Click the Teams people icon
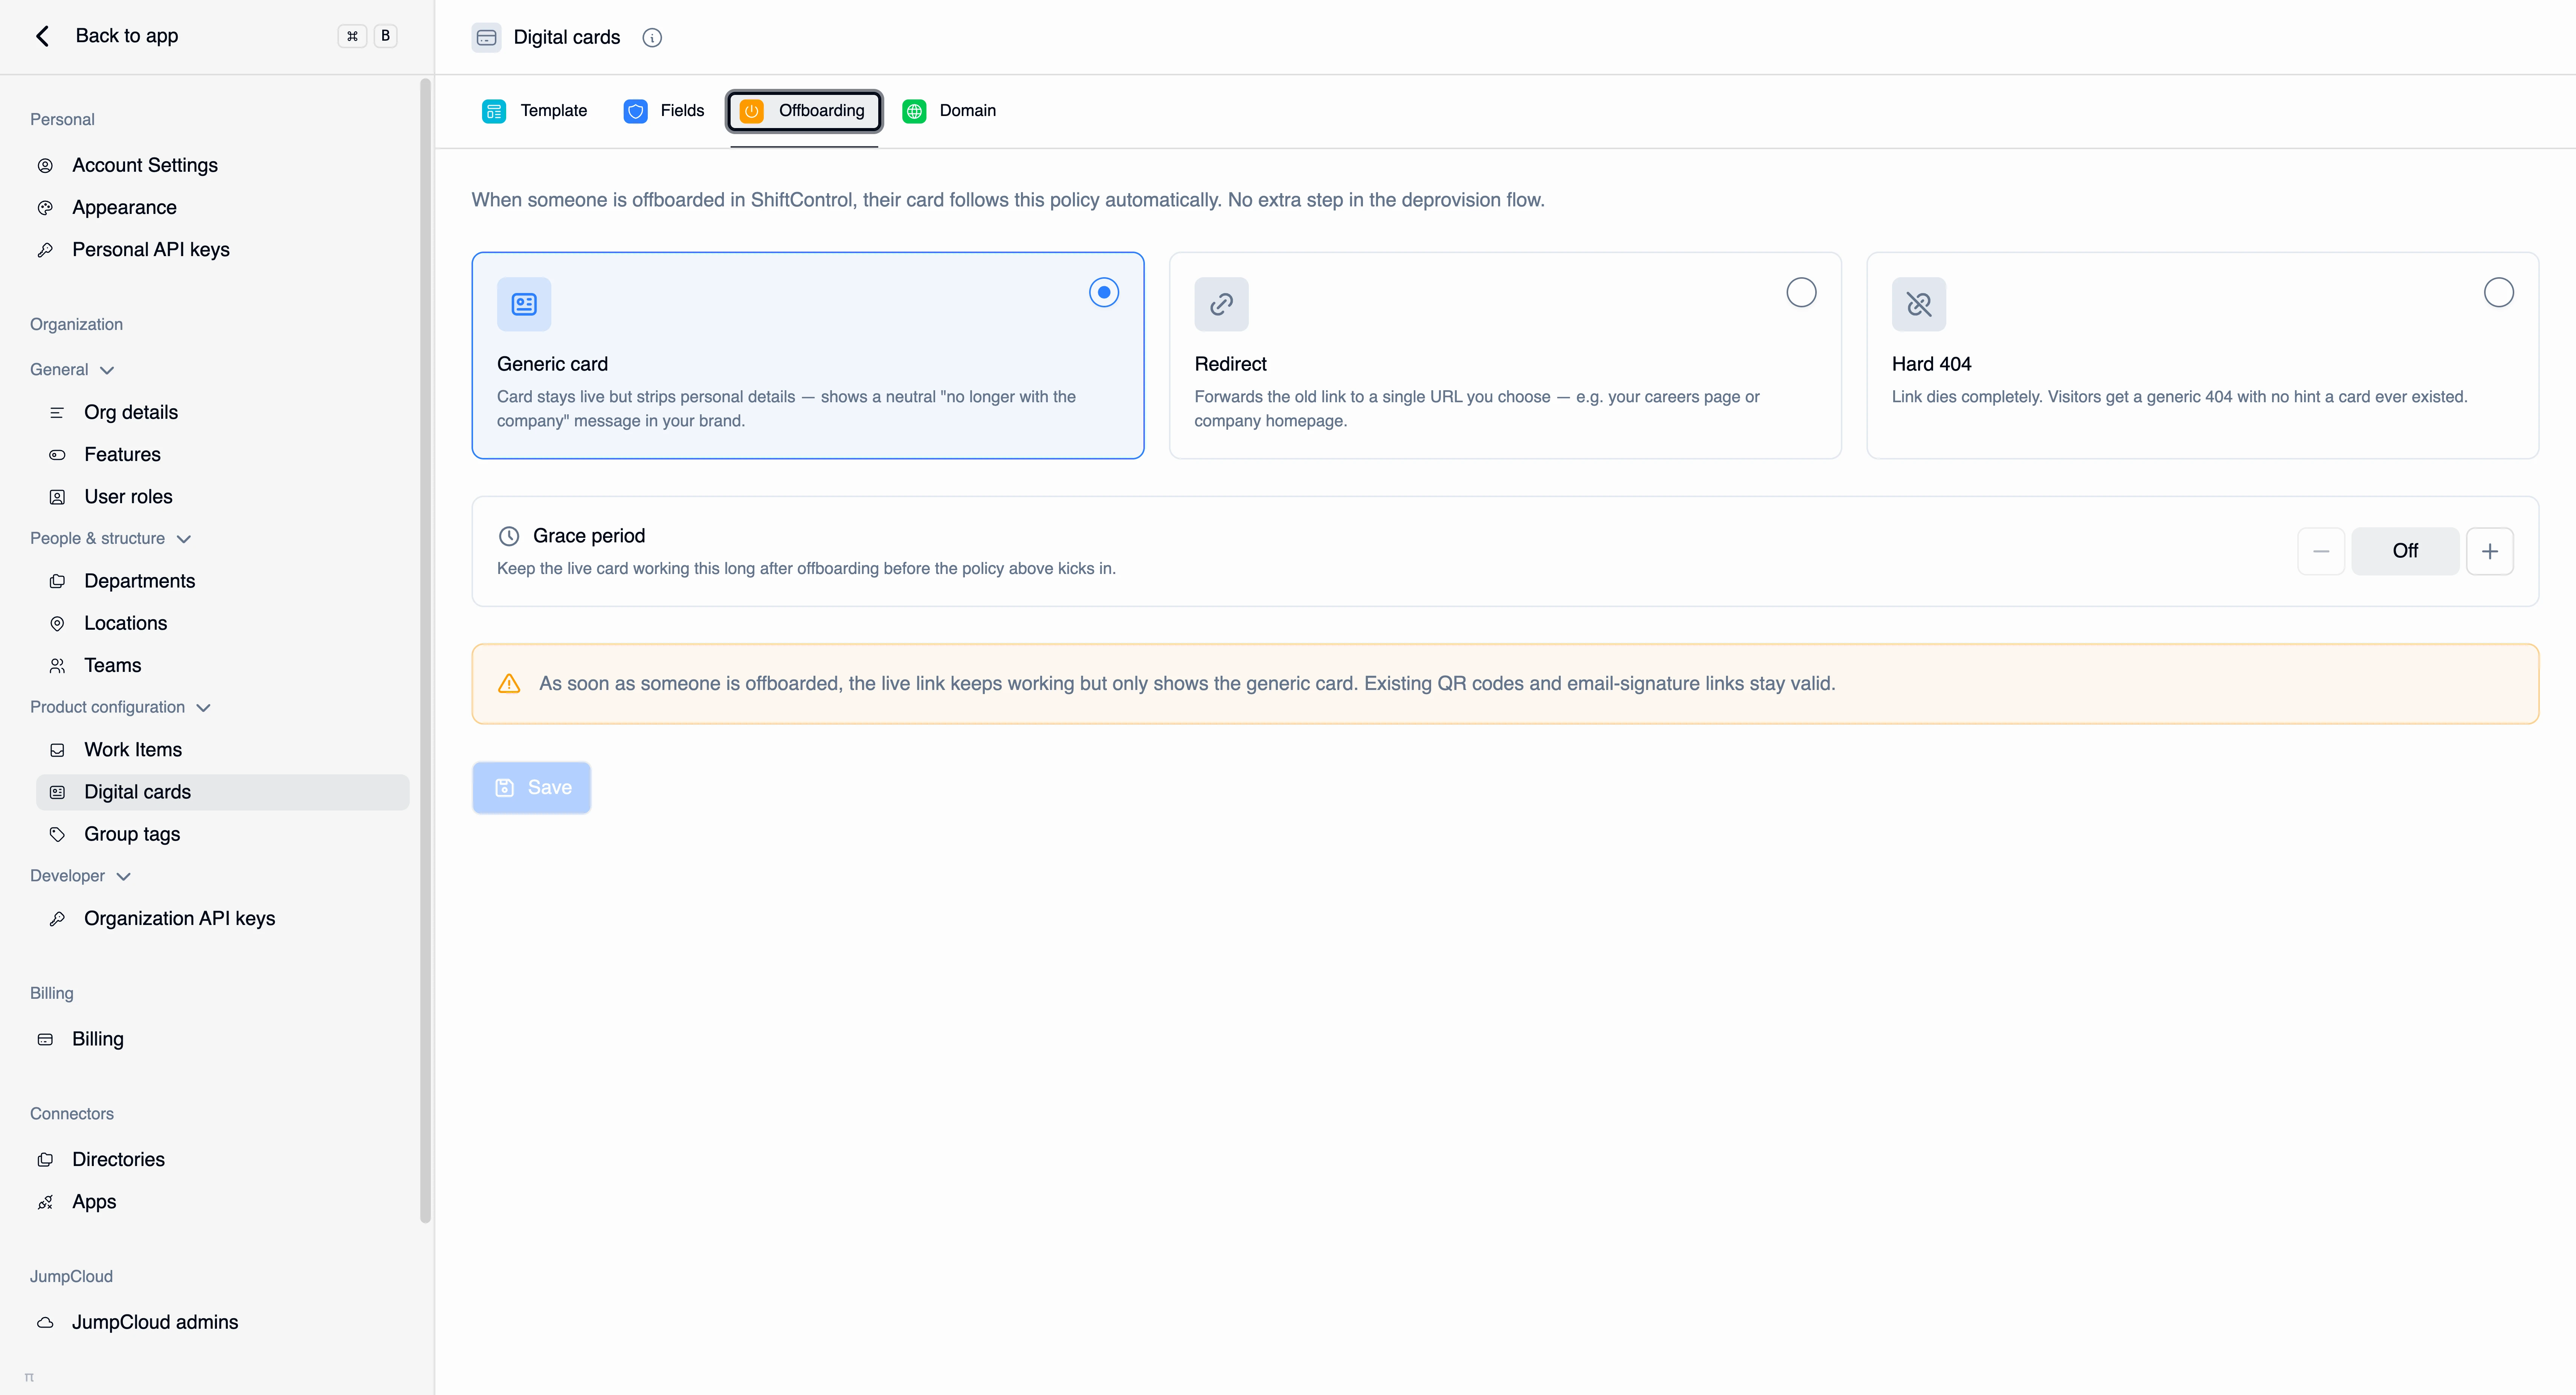This screenshot has height=1395, width=2576. (57, 666)
